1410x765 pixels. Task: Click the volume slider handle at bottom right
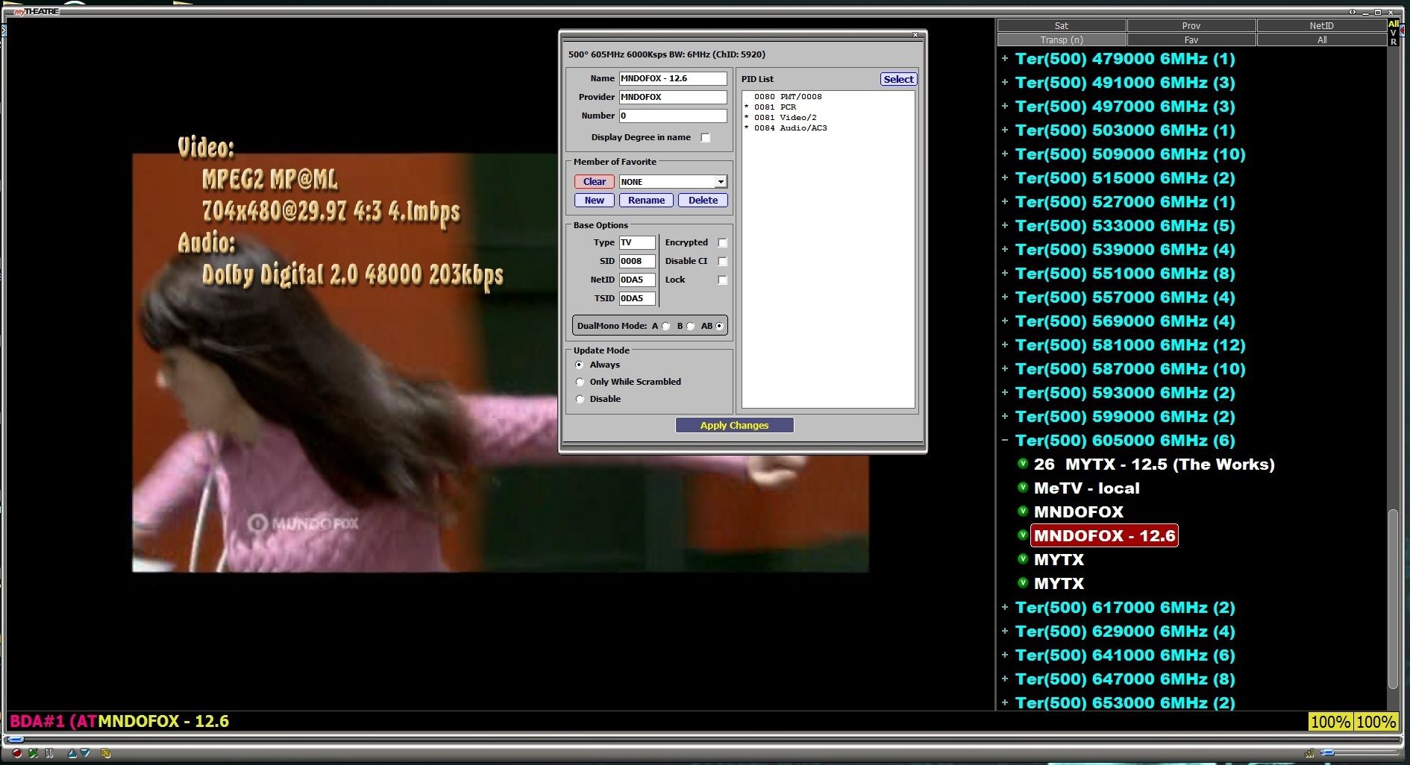tap(1327, 752)
